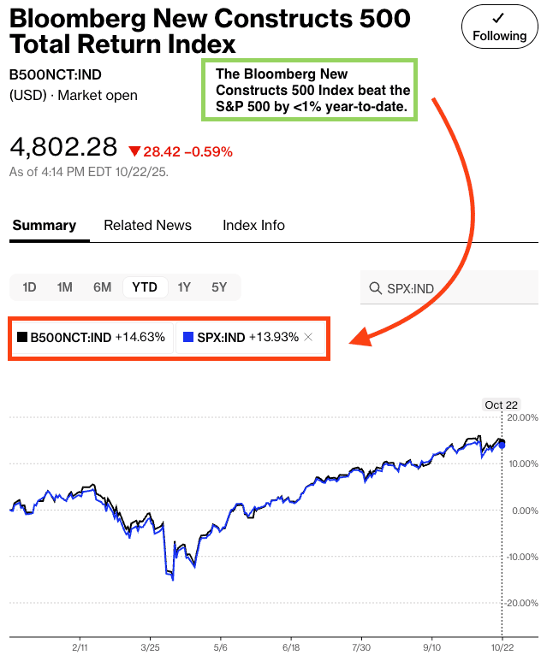Image resolution: width=547 pixels, height=661 pixels.
Task: Click the chart endpoint dot at Oct 22
Action: coord(502,443)
